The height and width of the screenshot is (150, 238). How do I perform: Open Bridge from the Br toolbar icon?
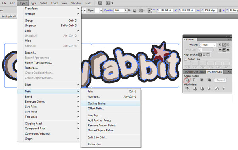coord(100,3)
